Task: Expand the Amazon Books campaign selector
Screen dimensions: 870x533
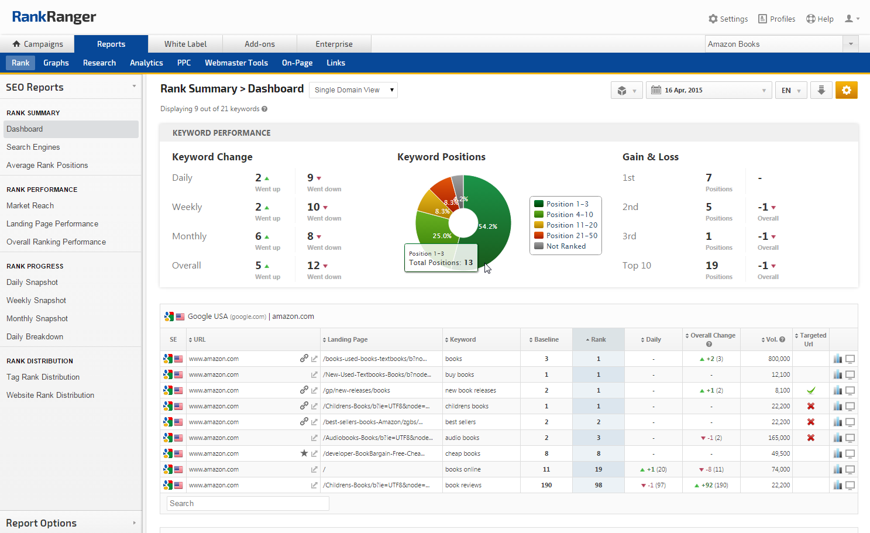Action: tap(850, 44)
